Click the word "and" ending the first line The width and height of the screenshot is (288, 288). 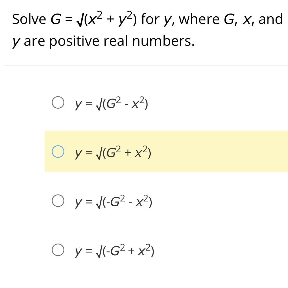271,19
